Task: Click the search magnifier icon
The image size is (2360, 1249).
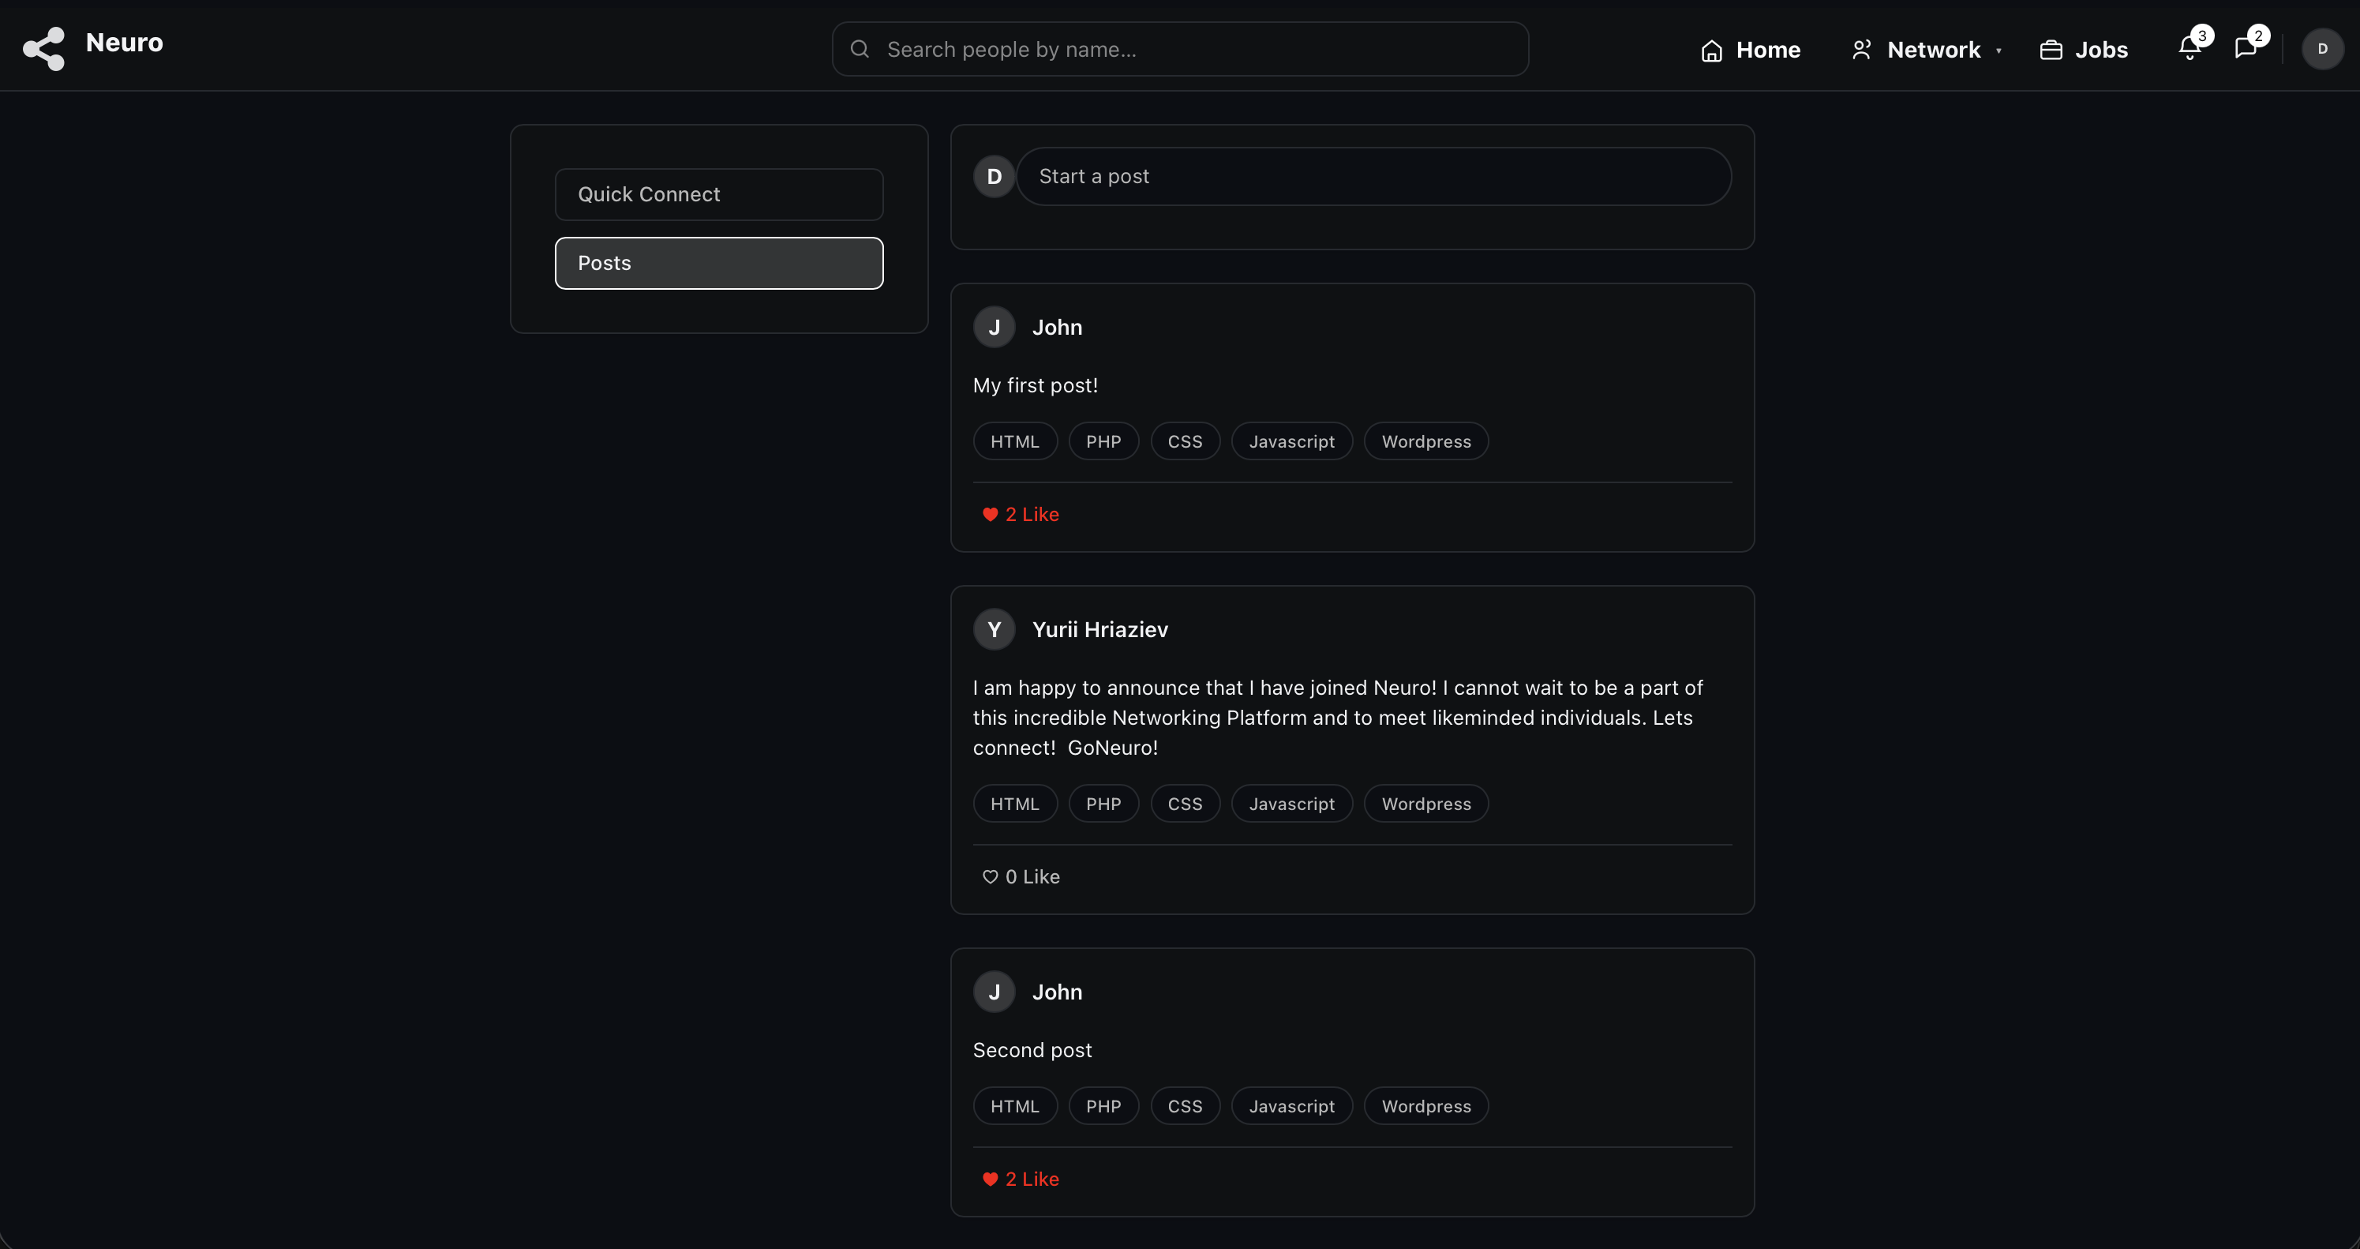Action: (860, 49)
